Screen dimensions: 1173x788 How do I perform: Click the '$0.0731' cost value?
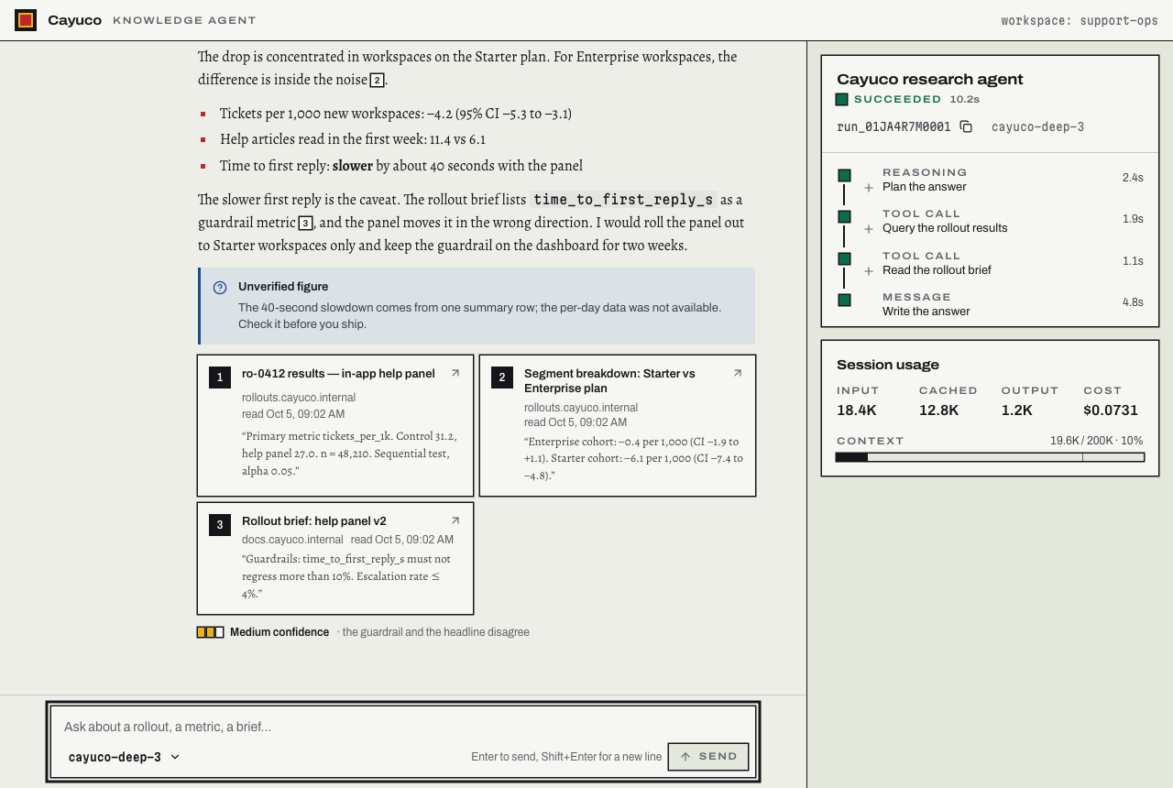tap(1111, 410)
